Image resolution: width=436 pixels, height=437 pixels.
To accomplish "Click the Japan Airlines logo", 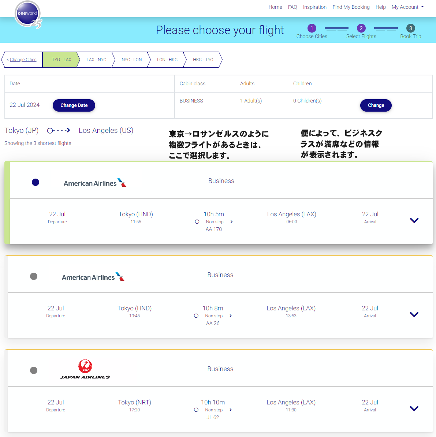I will click(x=85, y=369).
